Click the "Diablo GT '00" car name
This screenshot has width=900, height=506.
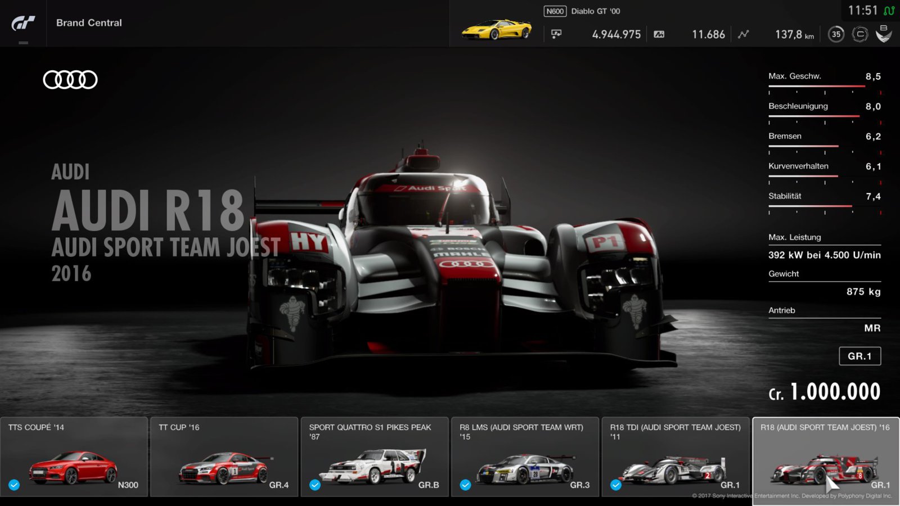coord(596,11)
